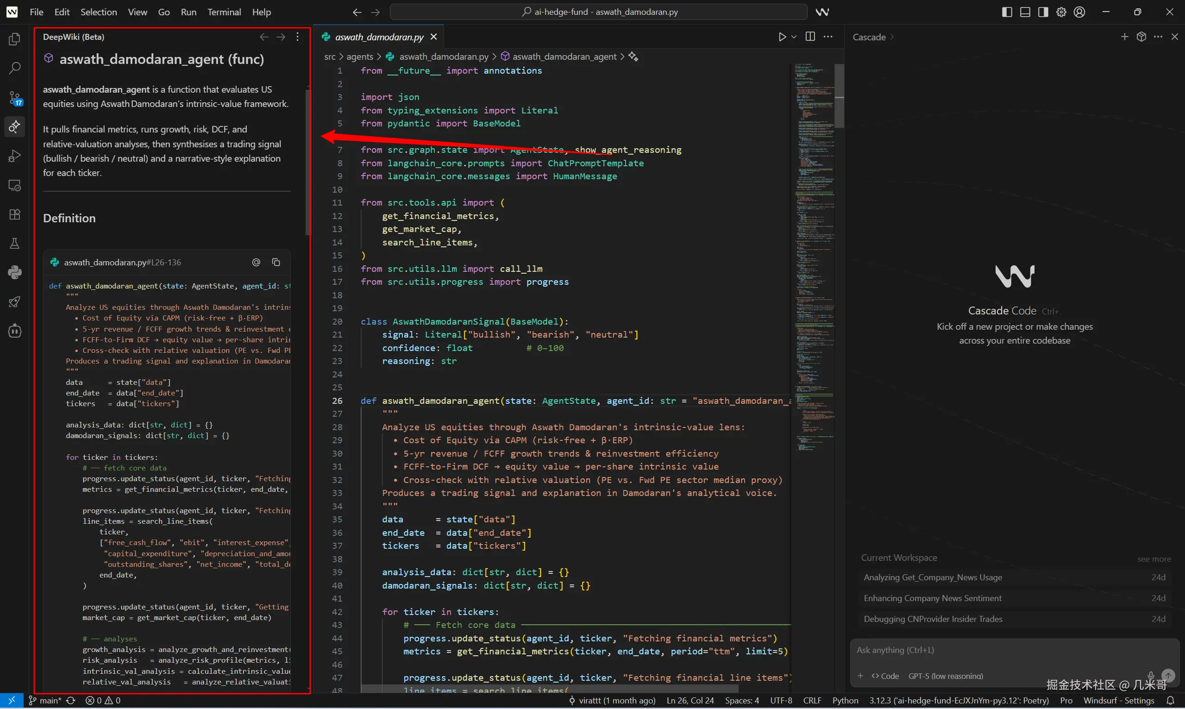The height and width of the screenshot is (709, 1185).
Task: Toggle the secondary side bar layout button
Action: (1043, 12)
